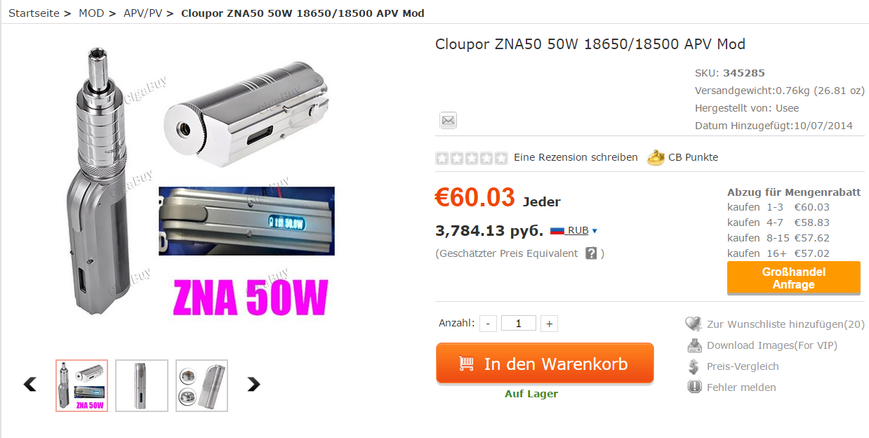Click the email envelope share icon
Viewport: 869px width, 438px height.
pos(449,120)
